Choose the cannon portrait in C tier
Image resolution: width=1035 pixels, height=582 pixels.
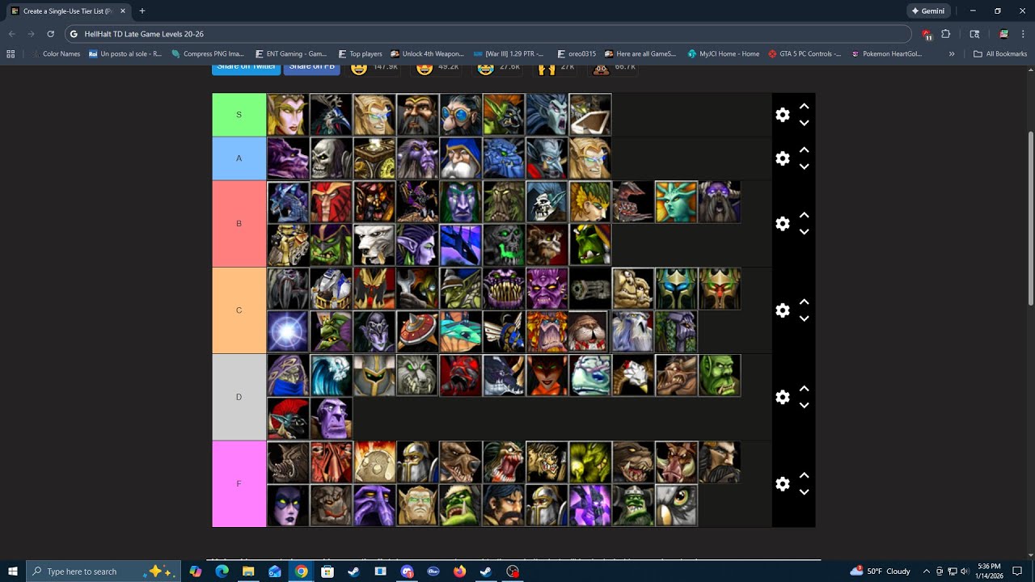pyautogui.click(x=590, y=289)
